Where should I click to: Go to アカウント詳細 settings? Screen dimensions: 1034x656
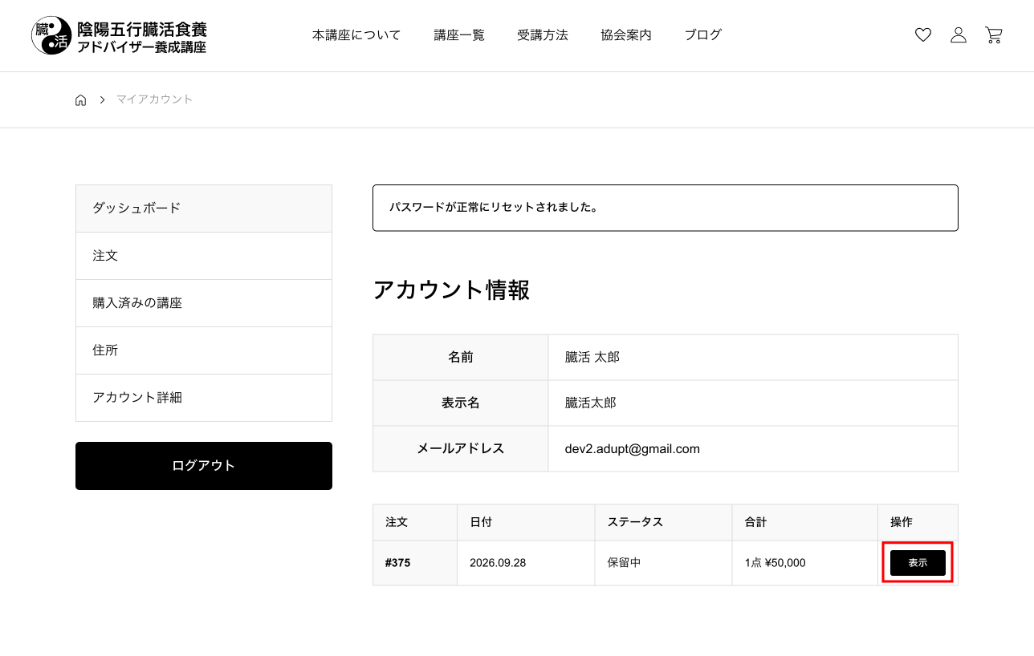tap(204, 398)
